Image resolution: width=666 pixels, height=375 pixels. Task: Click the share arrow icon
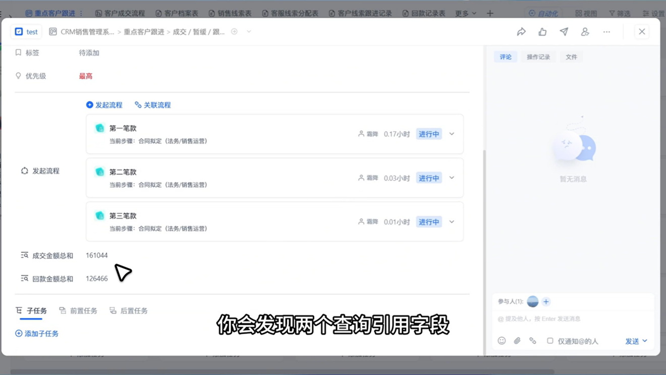click(x=521, y=32)
